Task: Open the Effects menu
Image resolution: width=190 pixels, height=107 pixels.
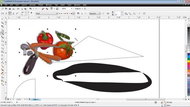Action: 41,5
